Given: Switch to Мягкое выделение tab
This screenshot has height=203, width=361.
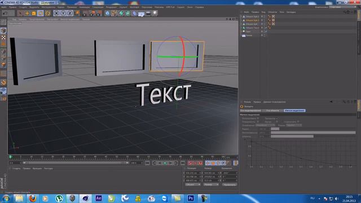Looking at the screenshot, I should pyautogui.click(x=294, y=111).
